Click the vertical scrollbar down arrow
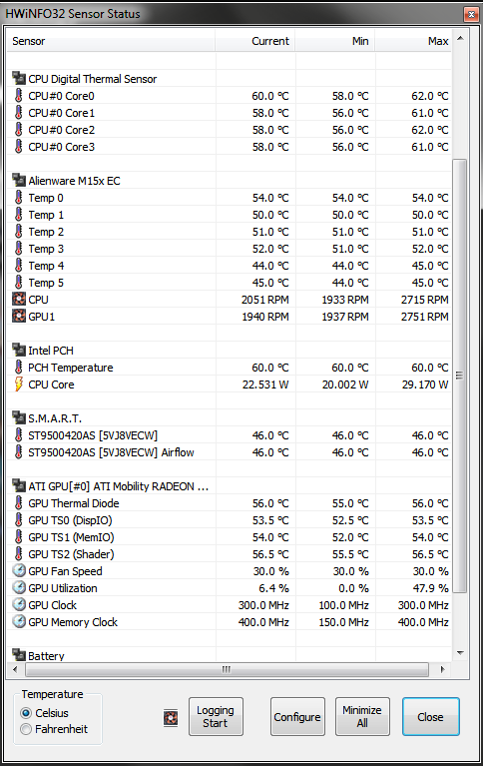Image resolution: width=483 pixels, height=766 pixels. click(460, 653)
